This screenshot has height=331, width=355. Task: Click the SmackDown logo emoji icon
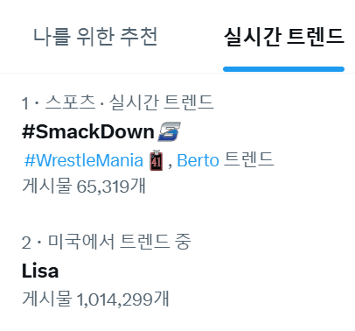(x=169, y=131)
